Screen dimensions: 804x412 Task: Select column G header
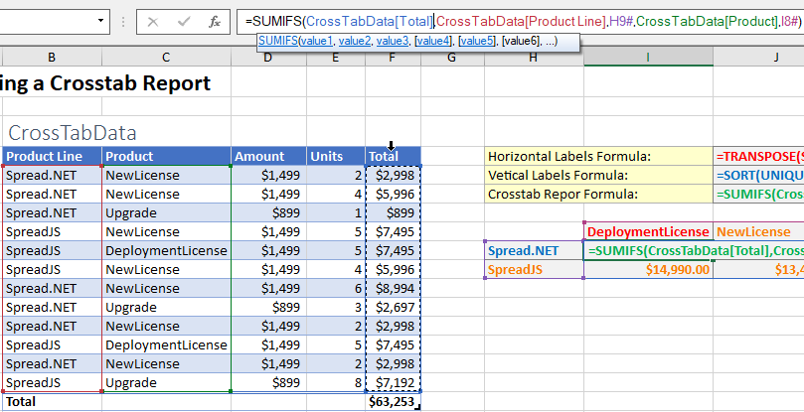pyautogui.click(x=452, y=58)
